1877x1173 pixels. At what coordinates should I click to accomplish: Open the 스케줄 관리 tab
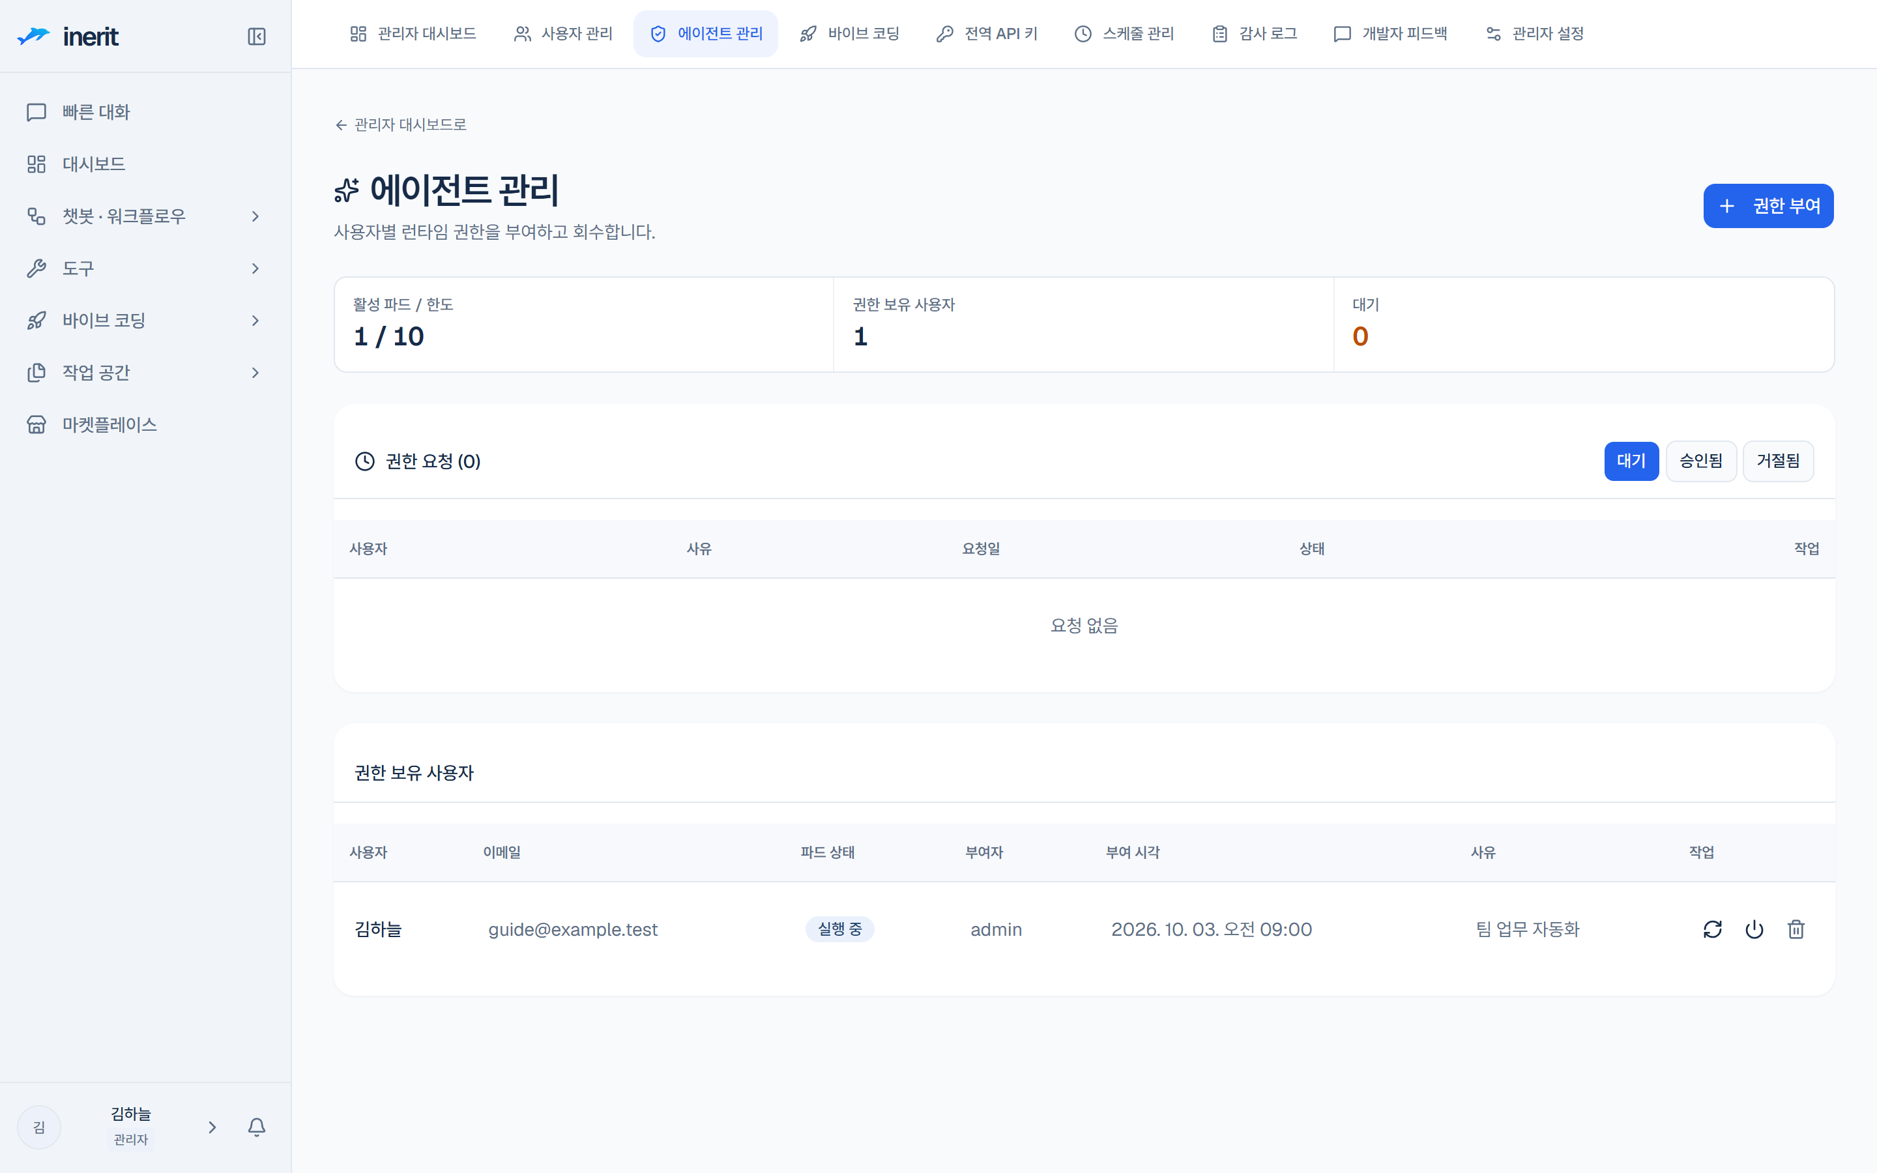(1124, 33)
